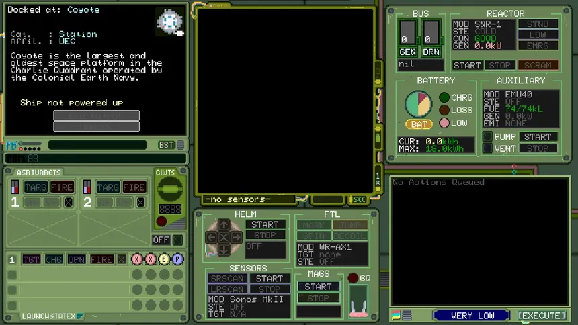578x325 pixels.
Task: Cancel ASR turret 1 with X
Action: (x=68, y=202)
